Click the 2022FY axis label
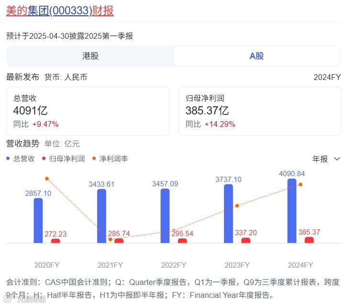This screenshot has width=347, height=306. (173, 265)
